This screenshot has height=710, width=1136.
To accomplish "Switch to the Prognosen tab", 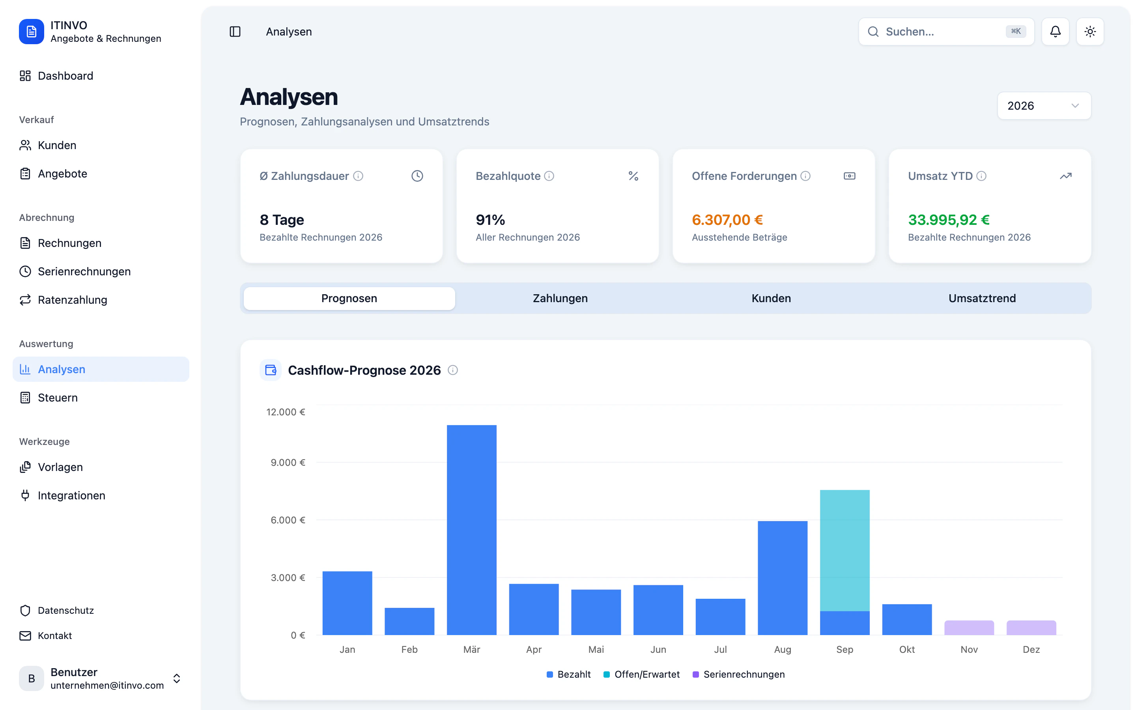I will pyautogui.click(x=349, y=298).
